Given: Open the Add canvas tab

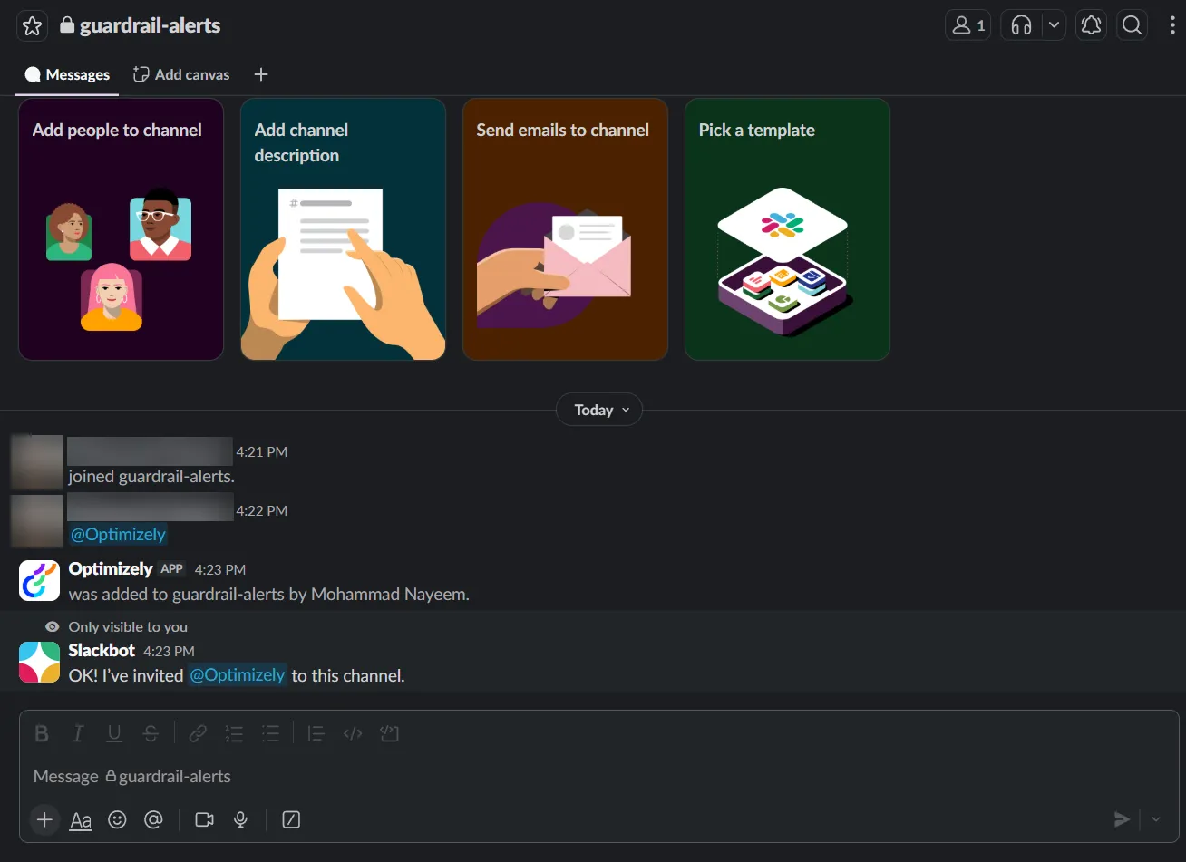Looking at the screenshot, I should tap(181, 75).
